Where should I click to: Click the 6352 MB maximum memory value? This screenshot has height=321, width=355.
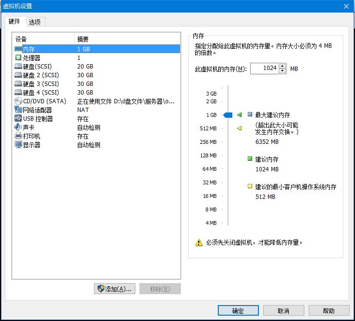coord(267,142)
